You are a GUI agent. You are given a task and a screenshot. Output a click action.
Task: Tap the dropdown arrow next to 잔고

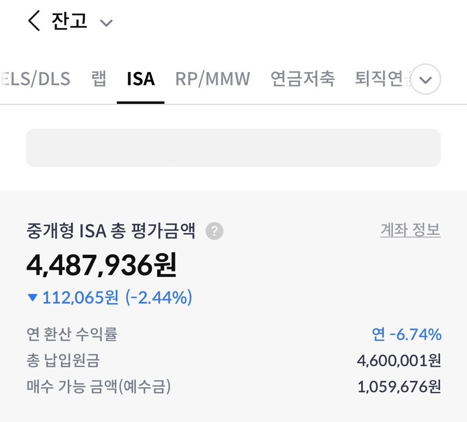click(x=106, y=23)
